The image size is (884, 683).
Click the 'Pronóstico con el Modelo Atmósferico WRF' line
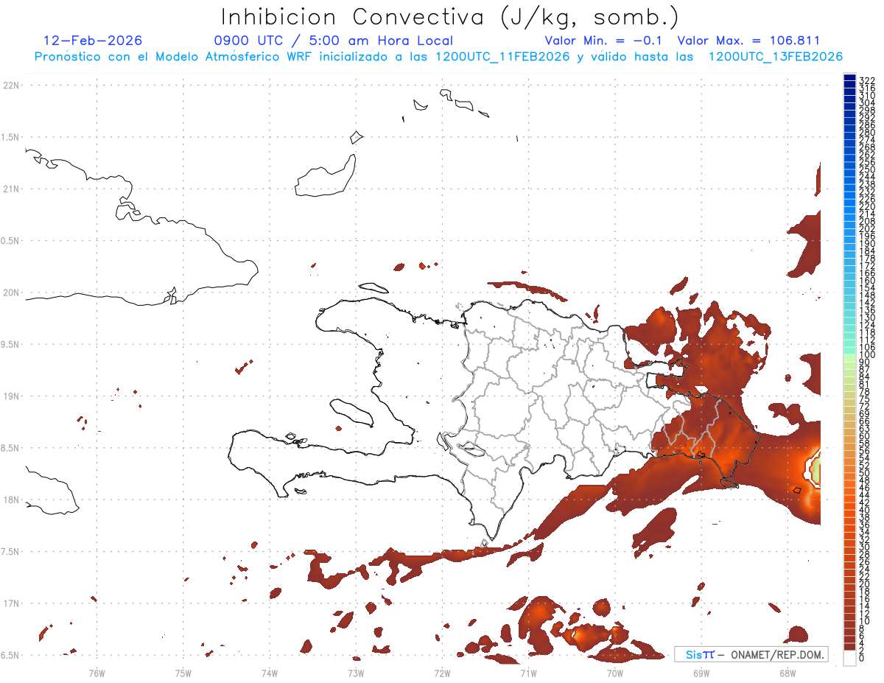click(438, 57)
